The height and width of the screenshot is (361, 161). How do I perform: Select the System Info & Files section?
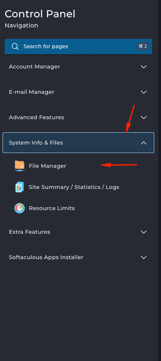pos(78,143)
